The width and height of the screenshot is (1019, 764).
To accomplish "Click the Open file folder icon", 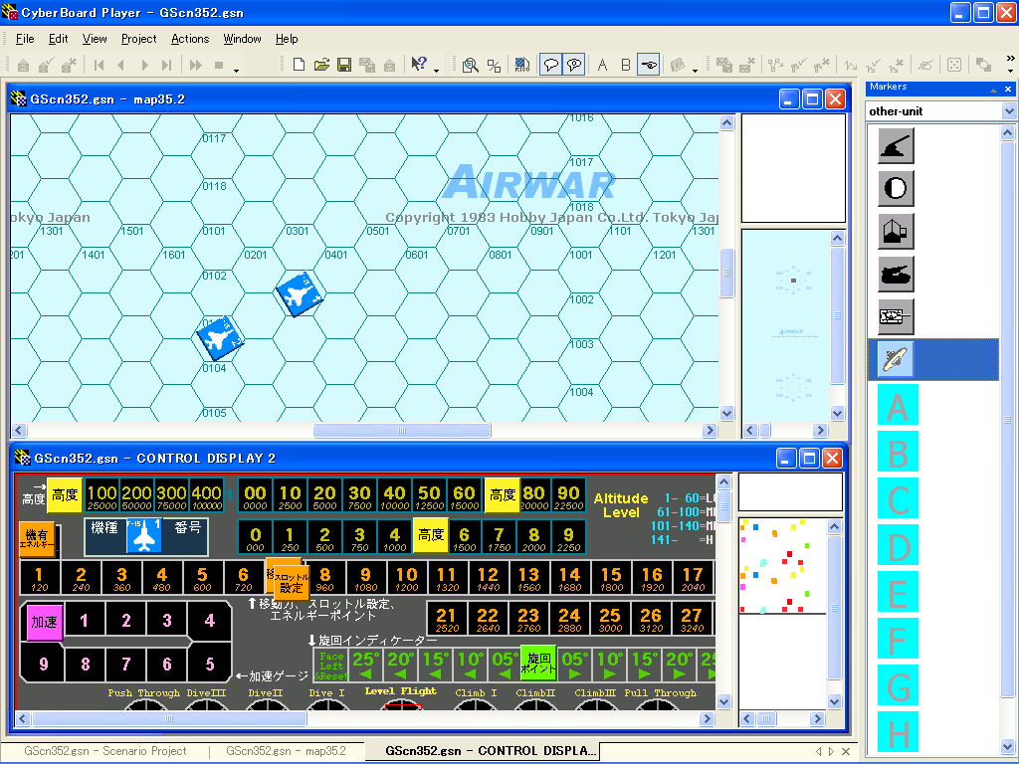I will [x=321, y=65].
